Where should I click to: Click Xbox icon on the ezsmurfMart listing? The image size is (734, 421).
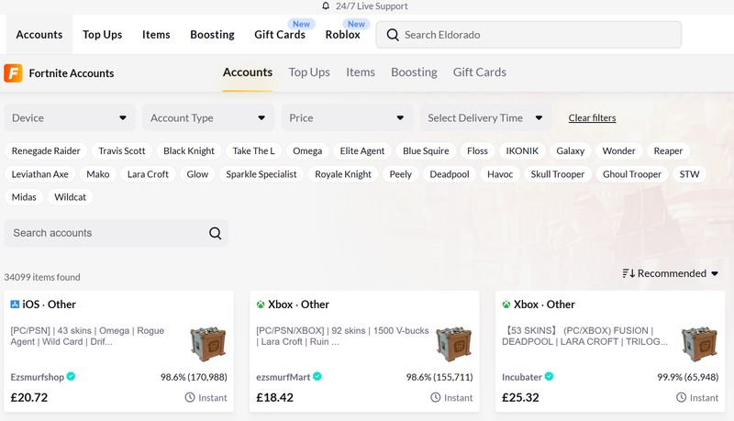[x=261, y=305]
